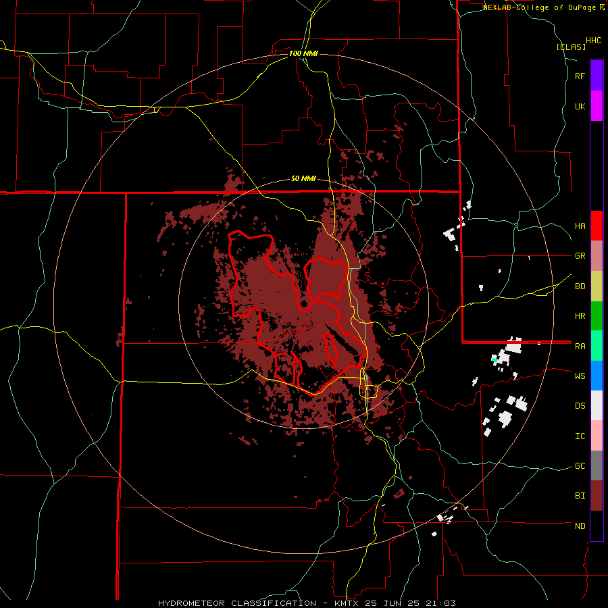Click the HHC product label

[x=594, y=41]
